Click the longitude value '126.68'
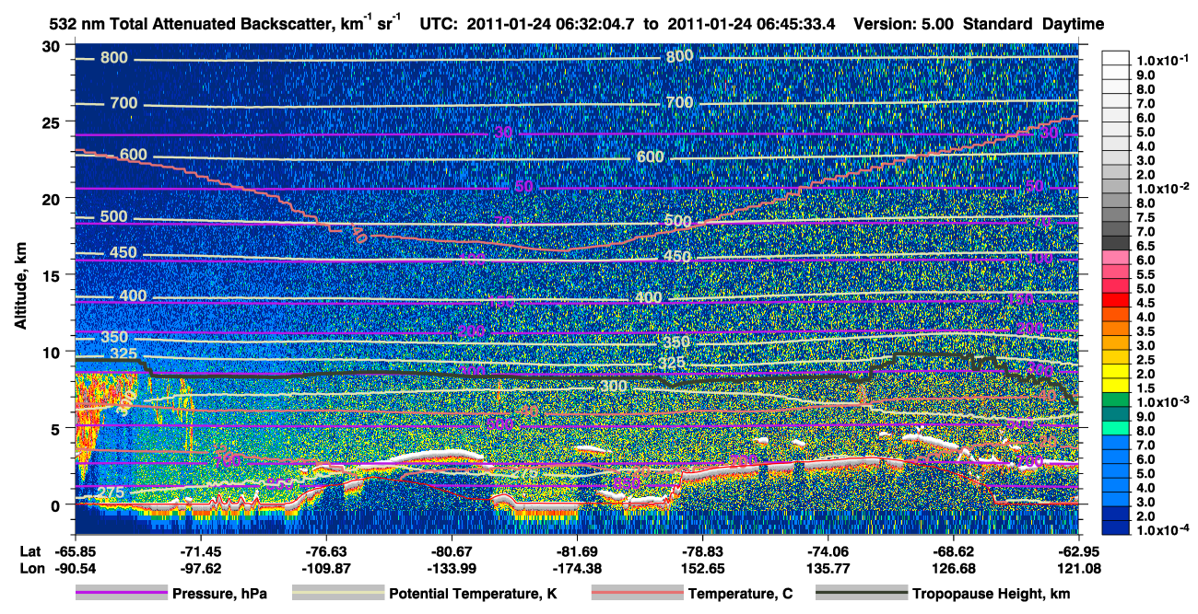Screen dimensions: 1198x614 pyautogui.click(x=954, y=568)
